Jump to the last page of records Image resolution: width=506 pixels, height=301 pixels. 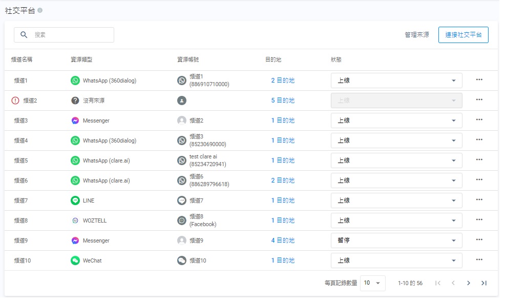483,283
